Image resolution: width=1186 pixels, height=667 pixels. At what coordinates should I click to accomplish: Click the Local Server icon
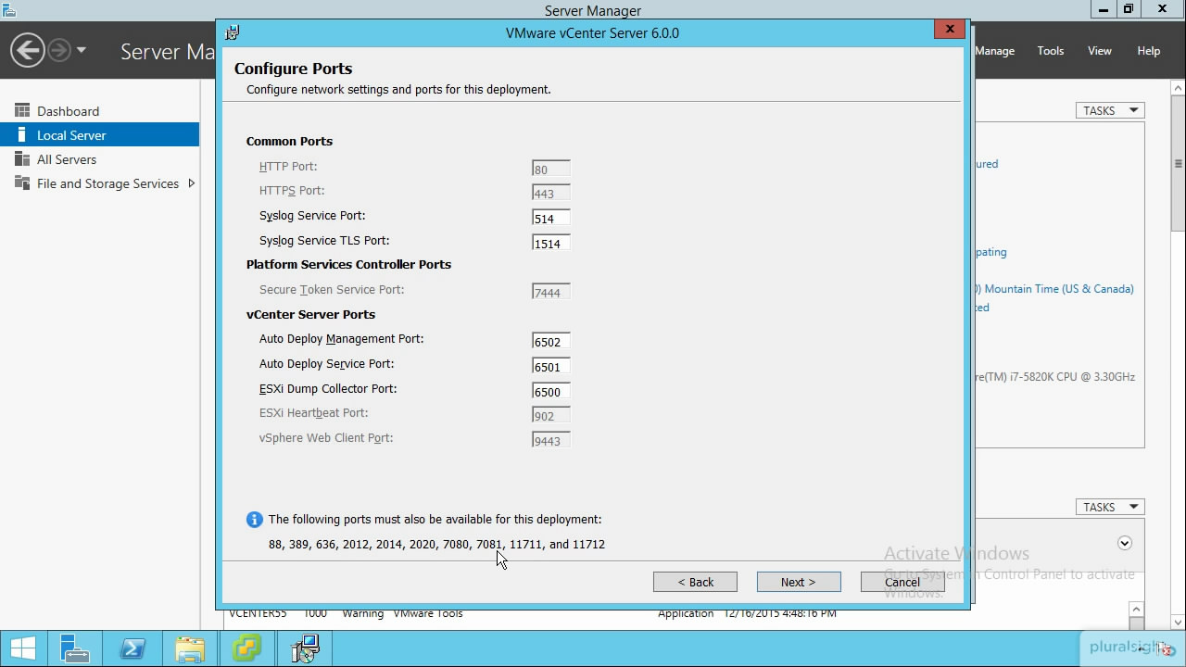22,134
